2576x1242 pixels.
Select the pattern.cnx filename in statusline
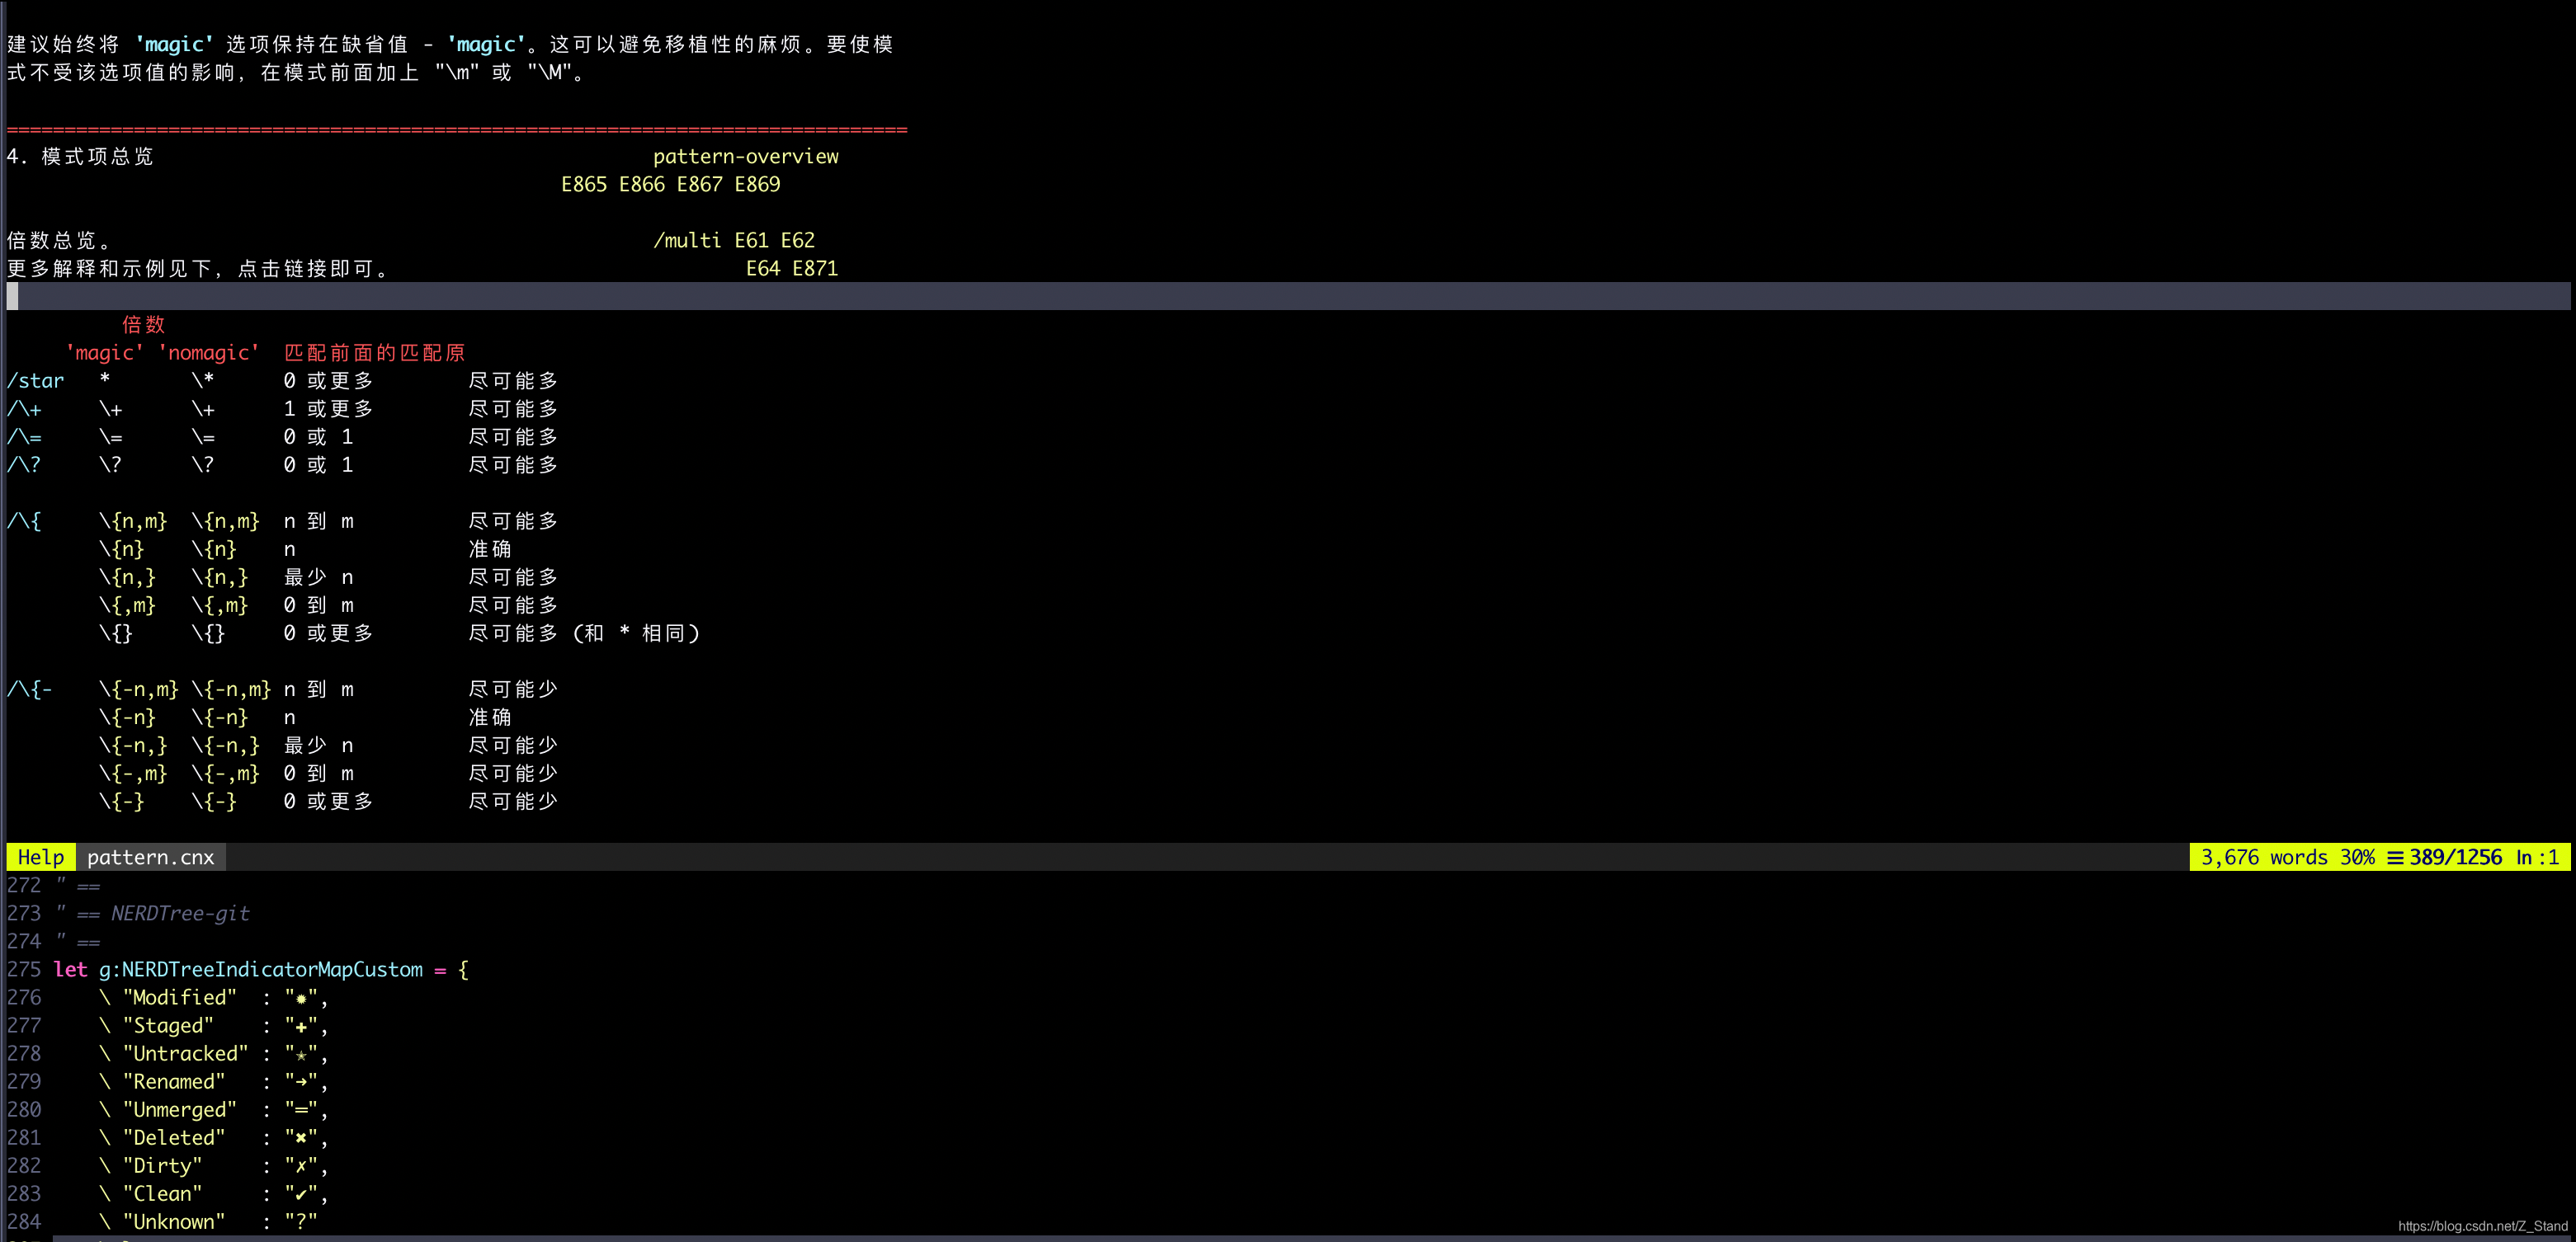tap(150, 858)
